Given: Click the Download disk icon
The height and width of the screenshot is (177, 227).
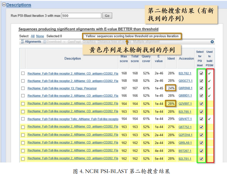Looking at the screenshot, I should tap(45, 42).
